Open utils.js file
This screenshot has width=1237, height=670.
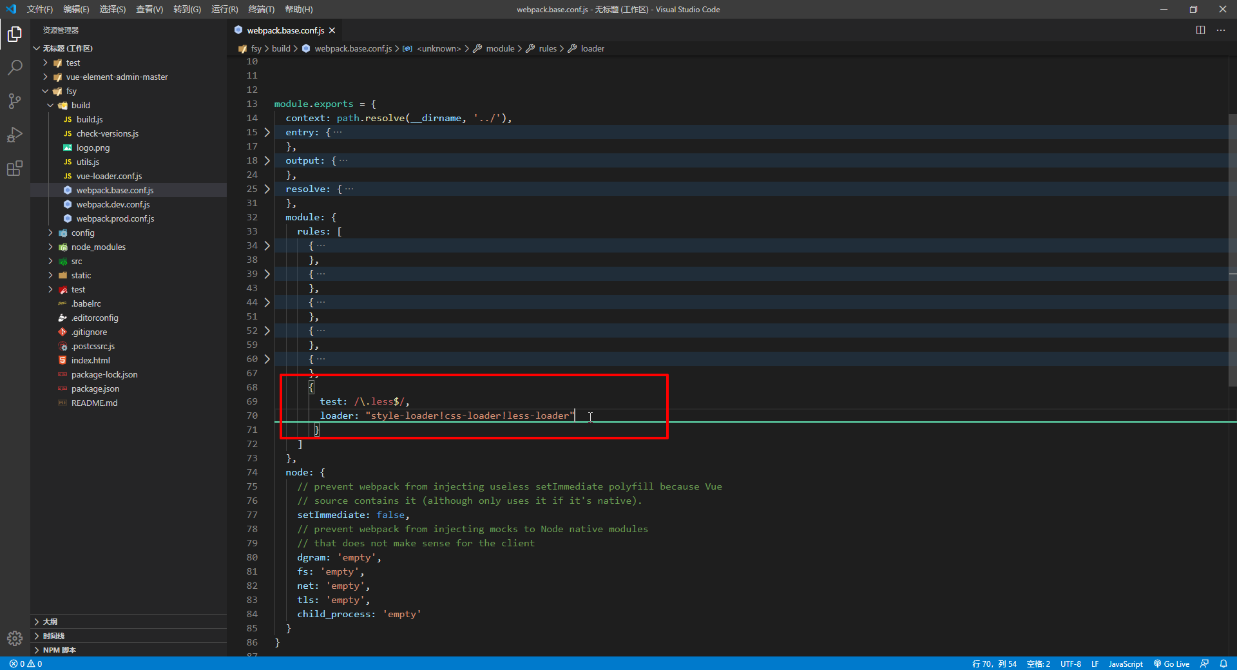[128, 162]
